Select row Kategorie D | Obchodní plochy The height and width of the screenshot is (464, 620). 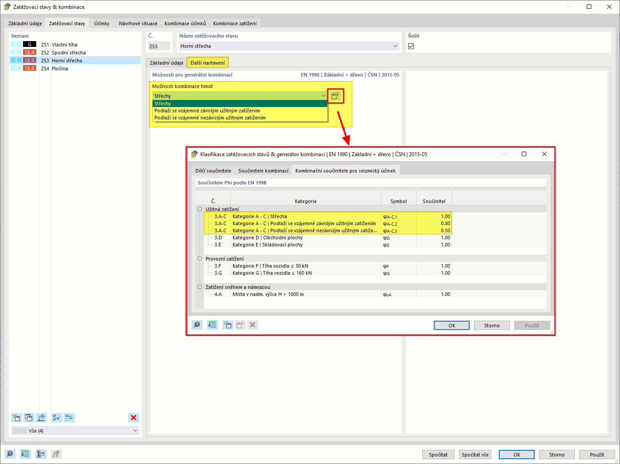328,238
